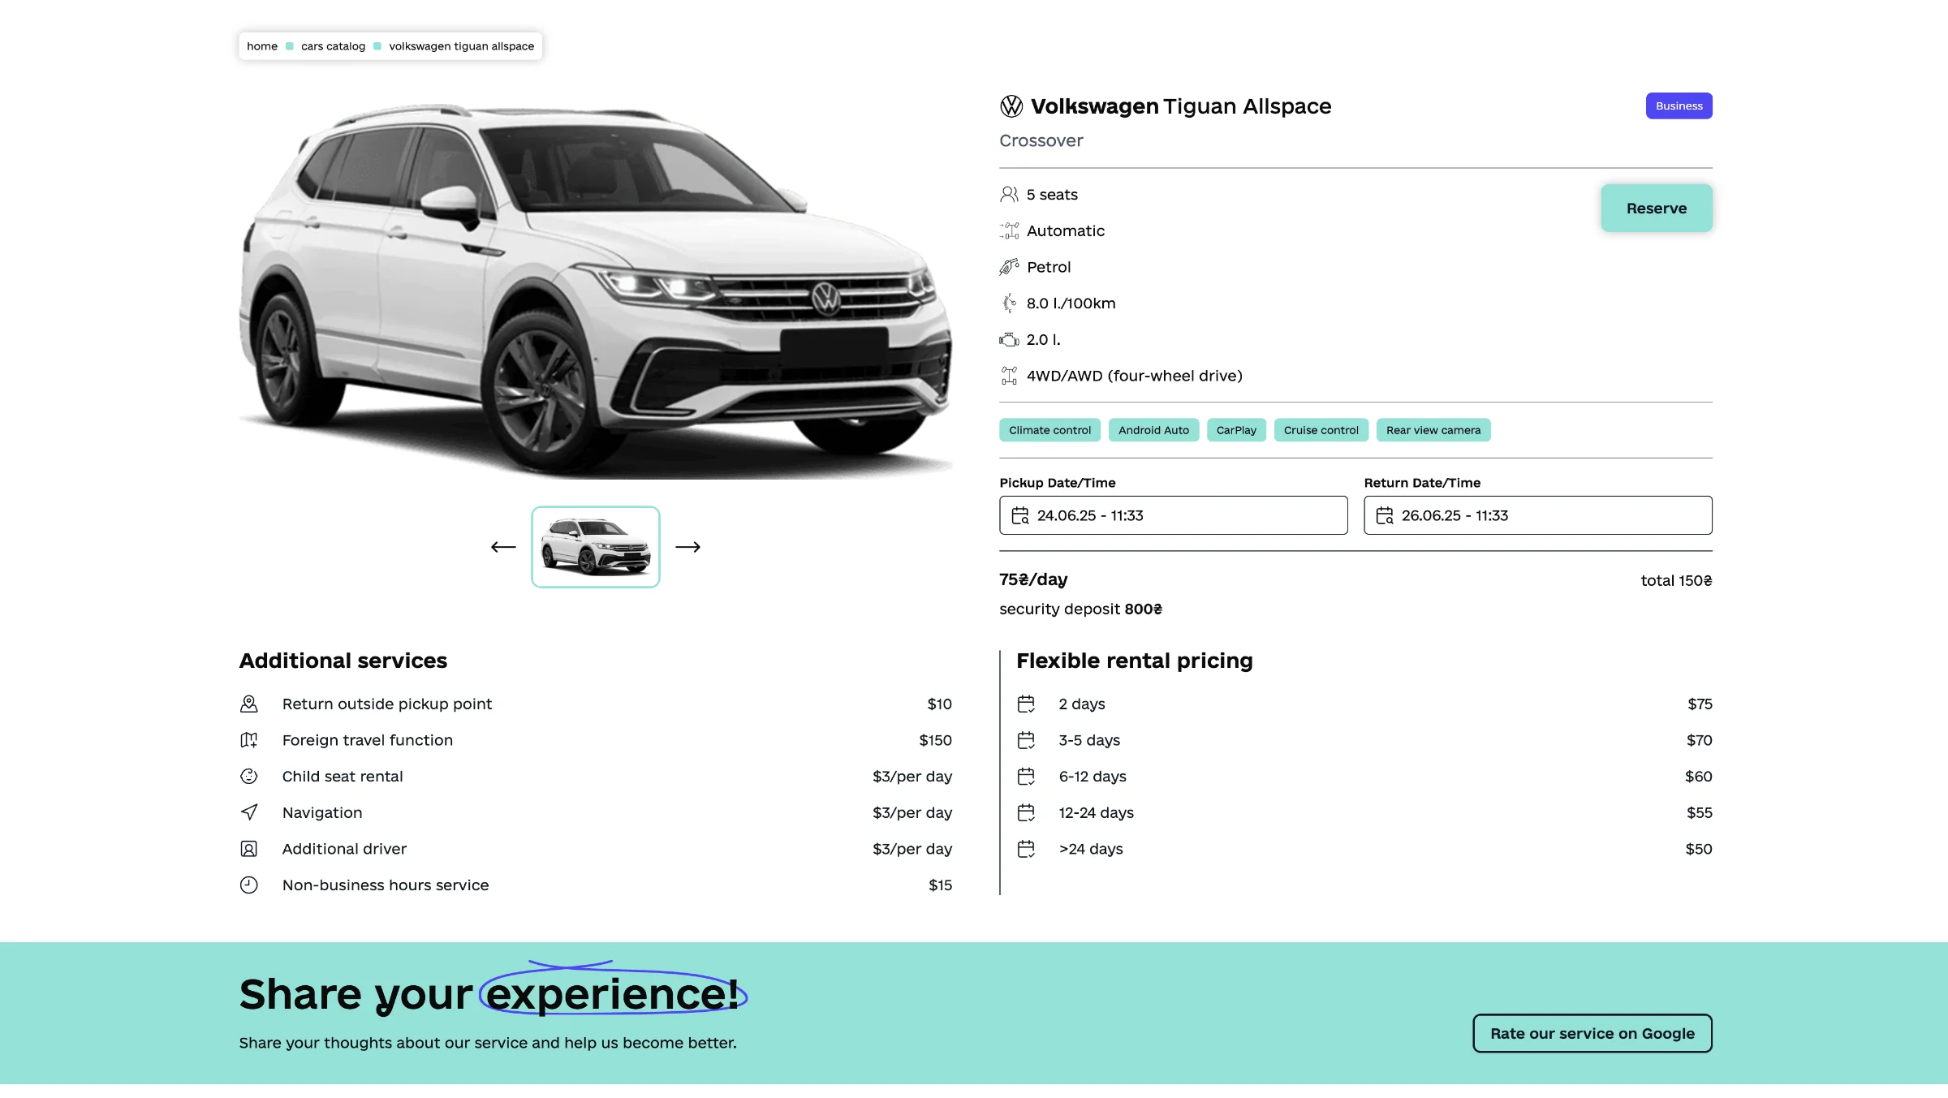
Task: Click the Return outside pickup point icon
Action: click(249, 704)
